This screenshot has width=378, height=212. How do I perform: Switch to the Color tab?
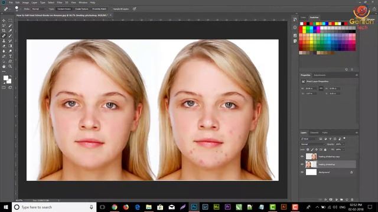(303, 18)
